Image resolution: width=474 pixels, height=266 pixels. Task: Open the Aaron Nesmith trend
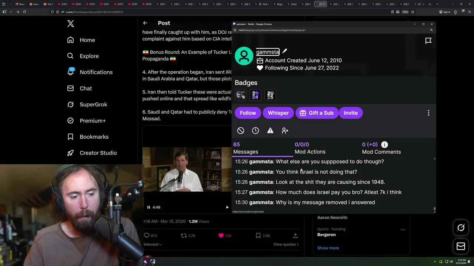332,217
